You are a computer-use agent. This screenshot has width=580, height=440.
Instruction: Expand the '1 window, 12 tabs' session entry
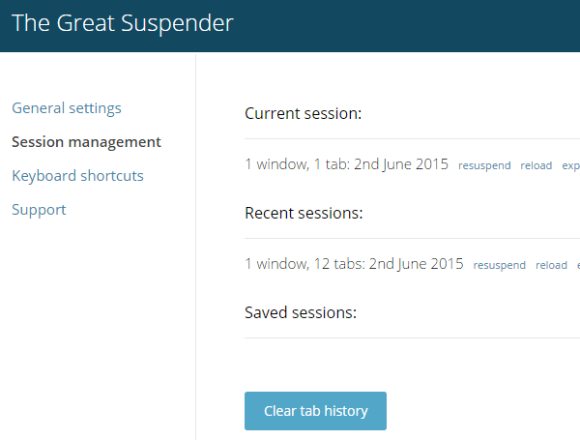(354, 263)
